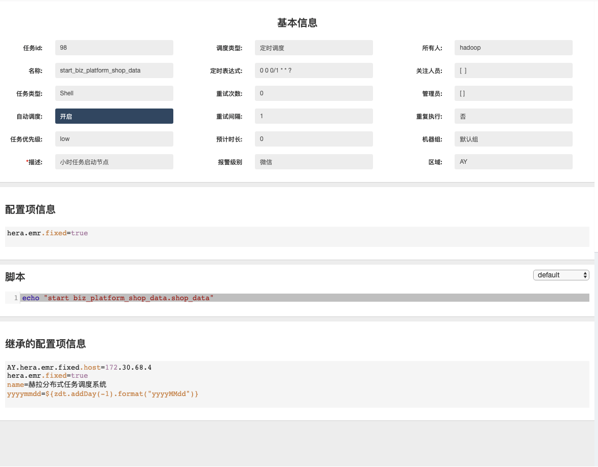This screenshot has height=467, width=598.
Task: Select the 名称 field start_biz_platform_shop_data
Action: 114,70
